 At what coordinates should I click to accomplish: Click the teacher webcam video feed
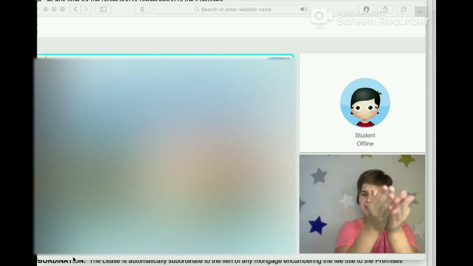coord(362,204)
